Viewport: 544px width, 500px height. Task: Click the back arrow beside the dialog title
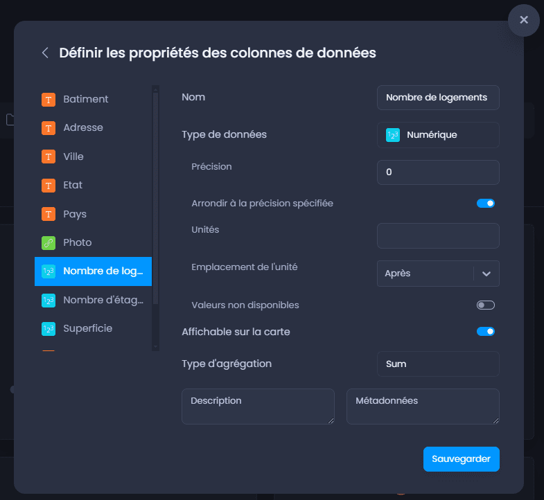[x=45, y=53]
